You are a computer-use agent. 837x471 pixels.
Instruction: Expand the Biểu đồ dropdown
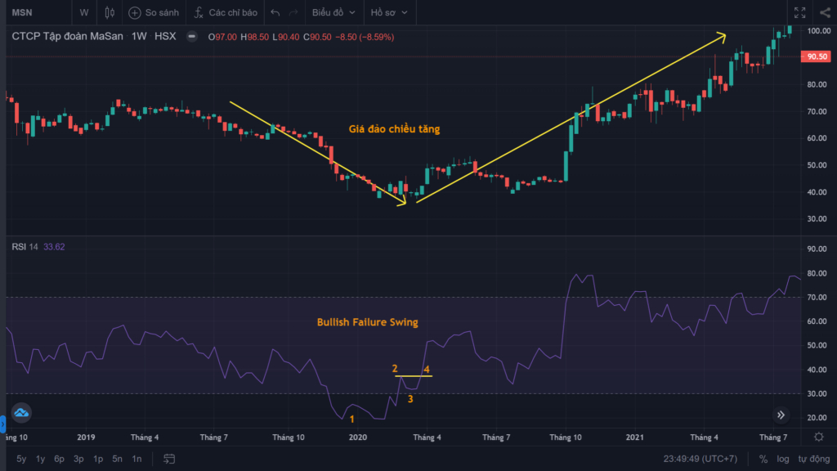click(333, 12)
